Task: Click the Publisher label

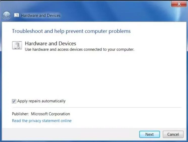Action: pos(20,114)
